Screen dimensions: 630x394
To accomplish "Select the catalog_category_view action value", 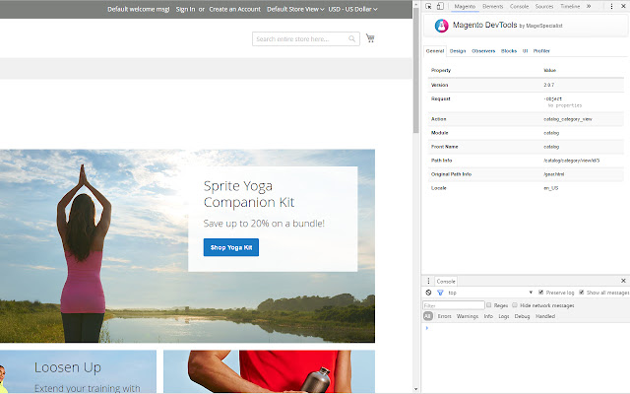I will 568,119.
